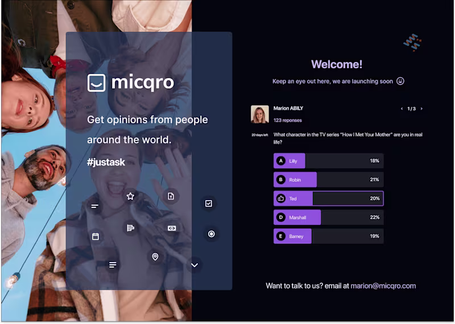Click the poll question about How I Met Your Mother
This screenshot has width=455, height=324.
coord(348,138)
